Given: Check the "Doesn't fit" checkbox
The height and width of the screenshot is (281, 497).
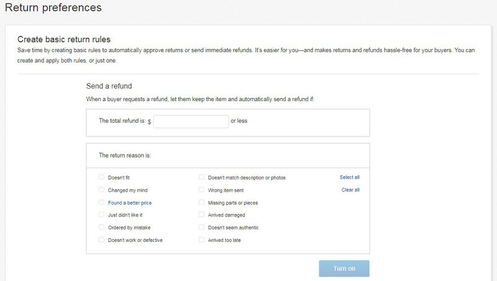Looking at the screenshot, I should (x=101, y=177).
